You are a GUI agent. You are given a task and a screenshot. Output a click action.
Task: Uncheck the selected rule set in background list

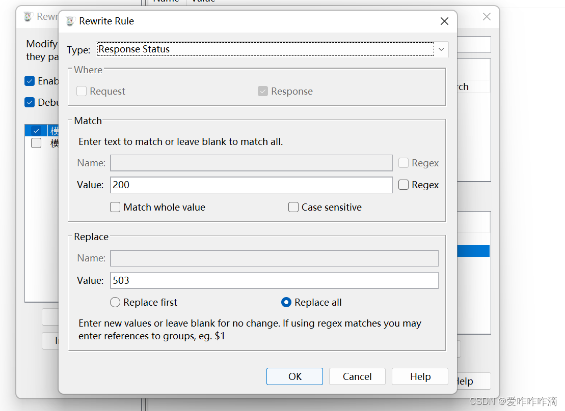(x=36, y=131)
